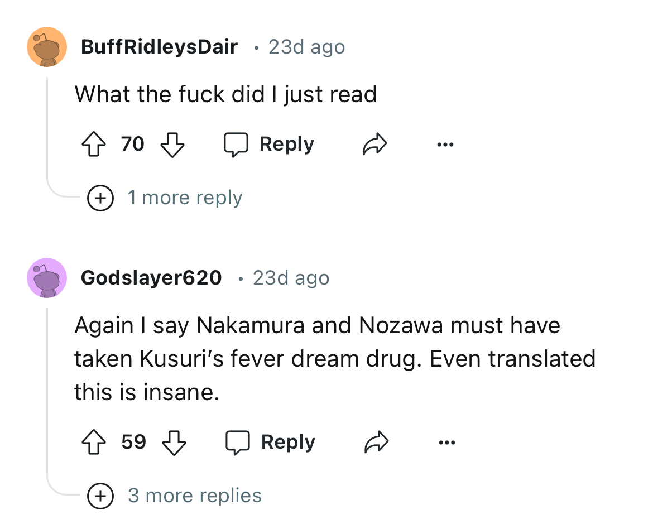Screen dimensions: 653x529
Task: Open Godslayer620's user profile link
Action: pyautogui.click(x=151, y=277)
